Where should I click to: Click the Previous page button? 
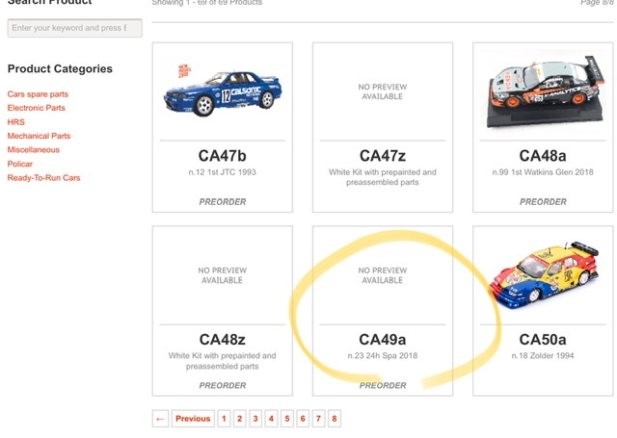(193, 419)
